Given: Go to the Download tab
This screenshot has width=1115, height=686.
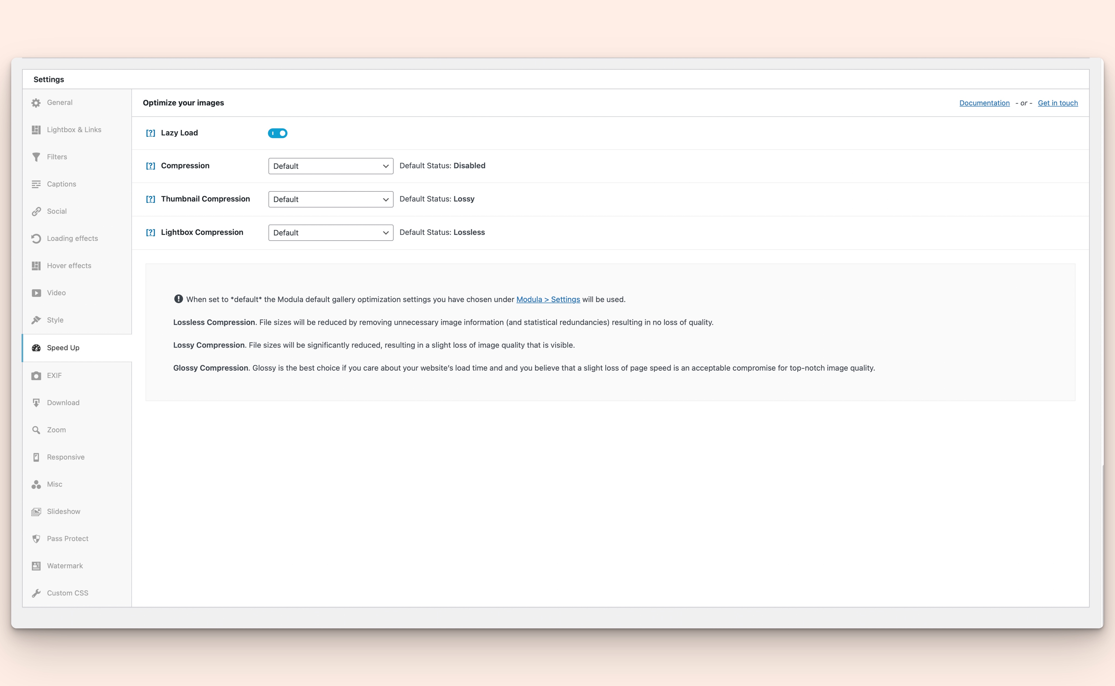Looking at the screenshot, I should coord(77,403).
